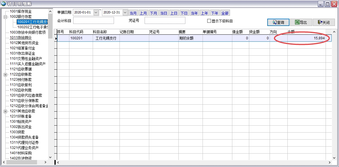Click the 关闭 exit door button
Viewport: 339px width, 167px height.
[324, 22]
